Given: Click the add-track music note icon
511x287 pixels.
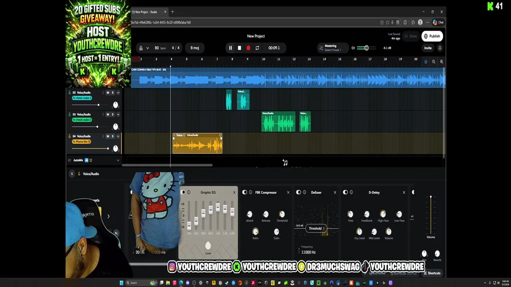Looking at the screenshot, I should pos(285,163).
